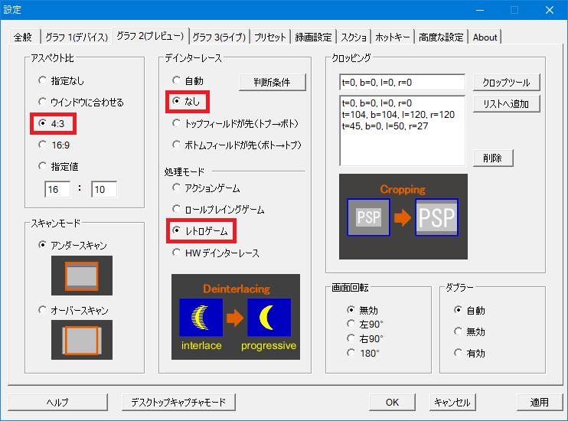This screenshot has height=421, width=568.
Task: Click the aspect height field showing 10
Action: [104, 189]
